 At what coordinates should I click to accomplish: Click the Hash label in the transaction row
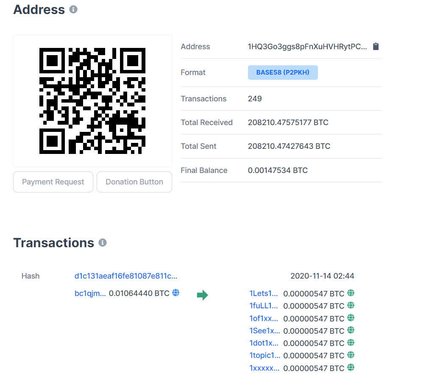point(31,276)
